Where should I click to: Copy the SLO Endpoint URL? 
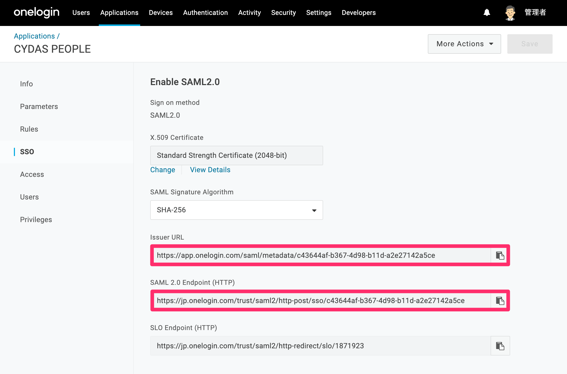[x=500, y=346]
